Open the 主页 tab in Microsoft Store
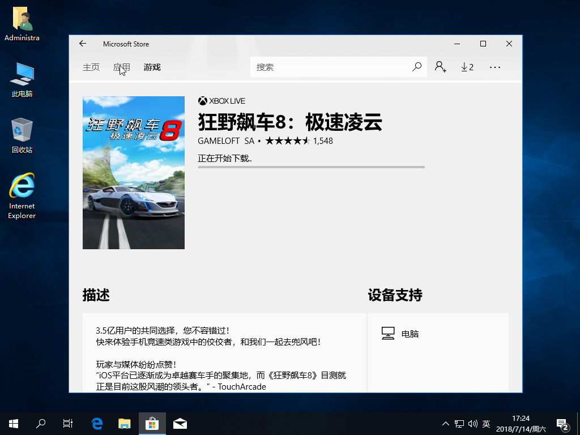This screenshot has width=580, height=435. point(91,67)
